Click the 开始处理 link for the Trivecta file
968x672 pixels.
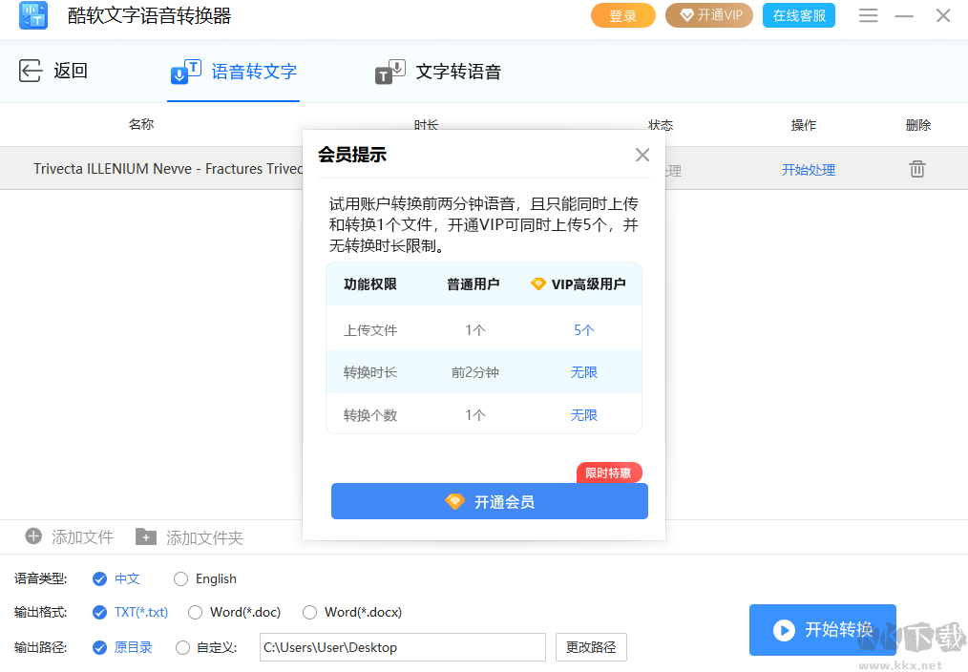(x=810, y=168)
